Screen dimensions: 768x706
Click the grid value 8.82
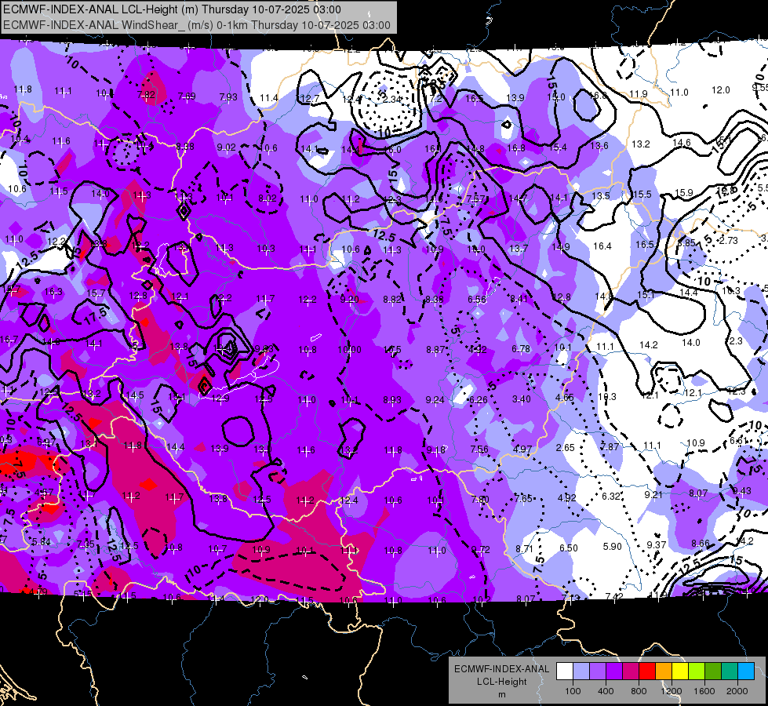click(392, 299)
